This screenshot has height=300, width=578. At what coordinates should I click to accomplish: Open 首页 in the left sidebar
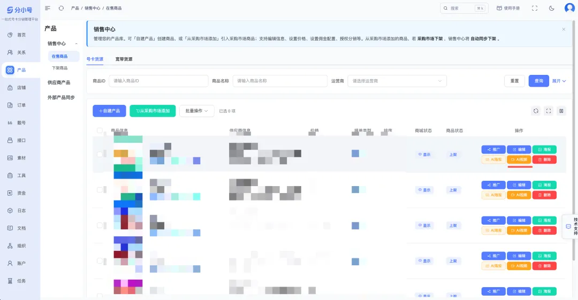point(20,35)
